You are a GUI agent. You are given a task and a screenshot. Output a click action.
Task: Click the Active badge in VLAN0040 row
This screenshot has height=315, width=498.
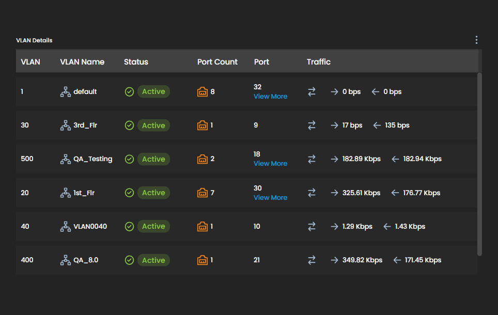pos(153,226)
